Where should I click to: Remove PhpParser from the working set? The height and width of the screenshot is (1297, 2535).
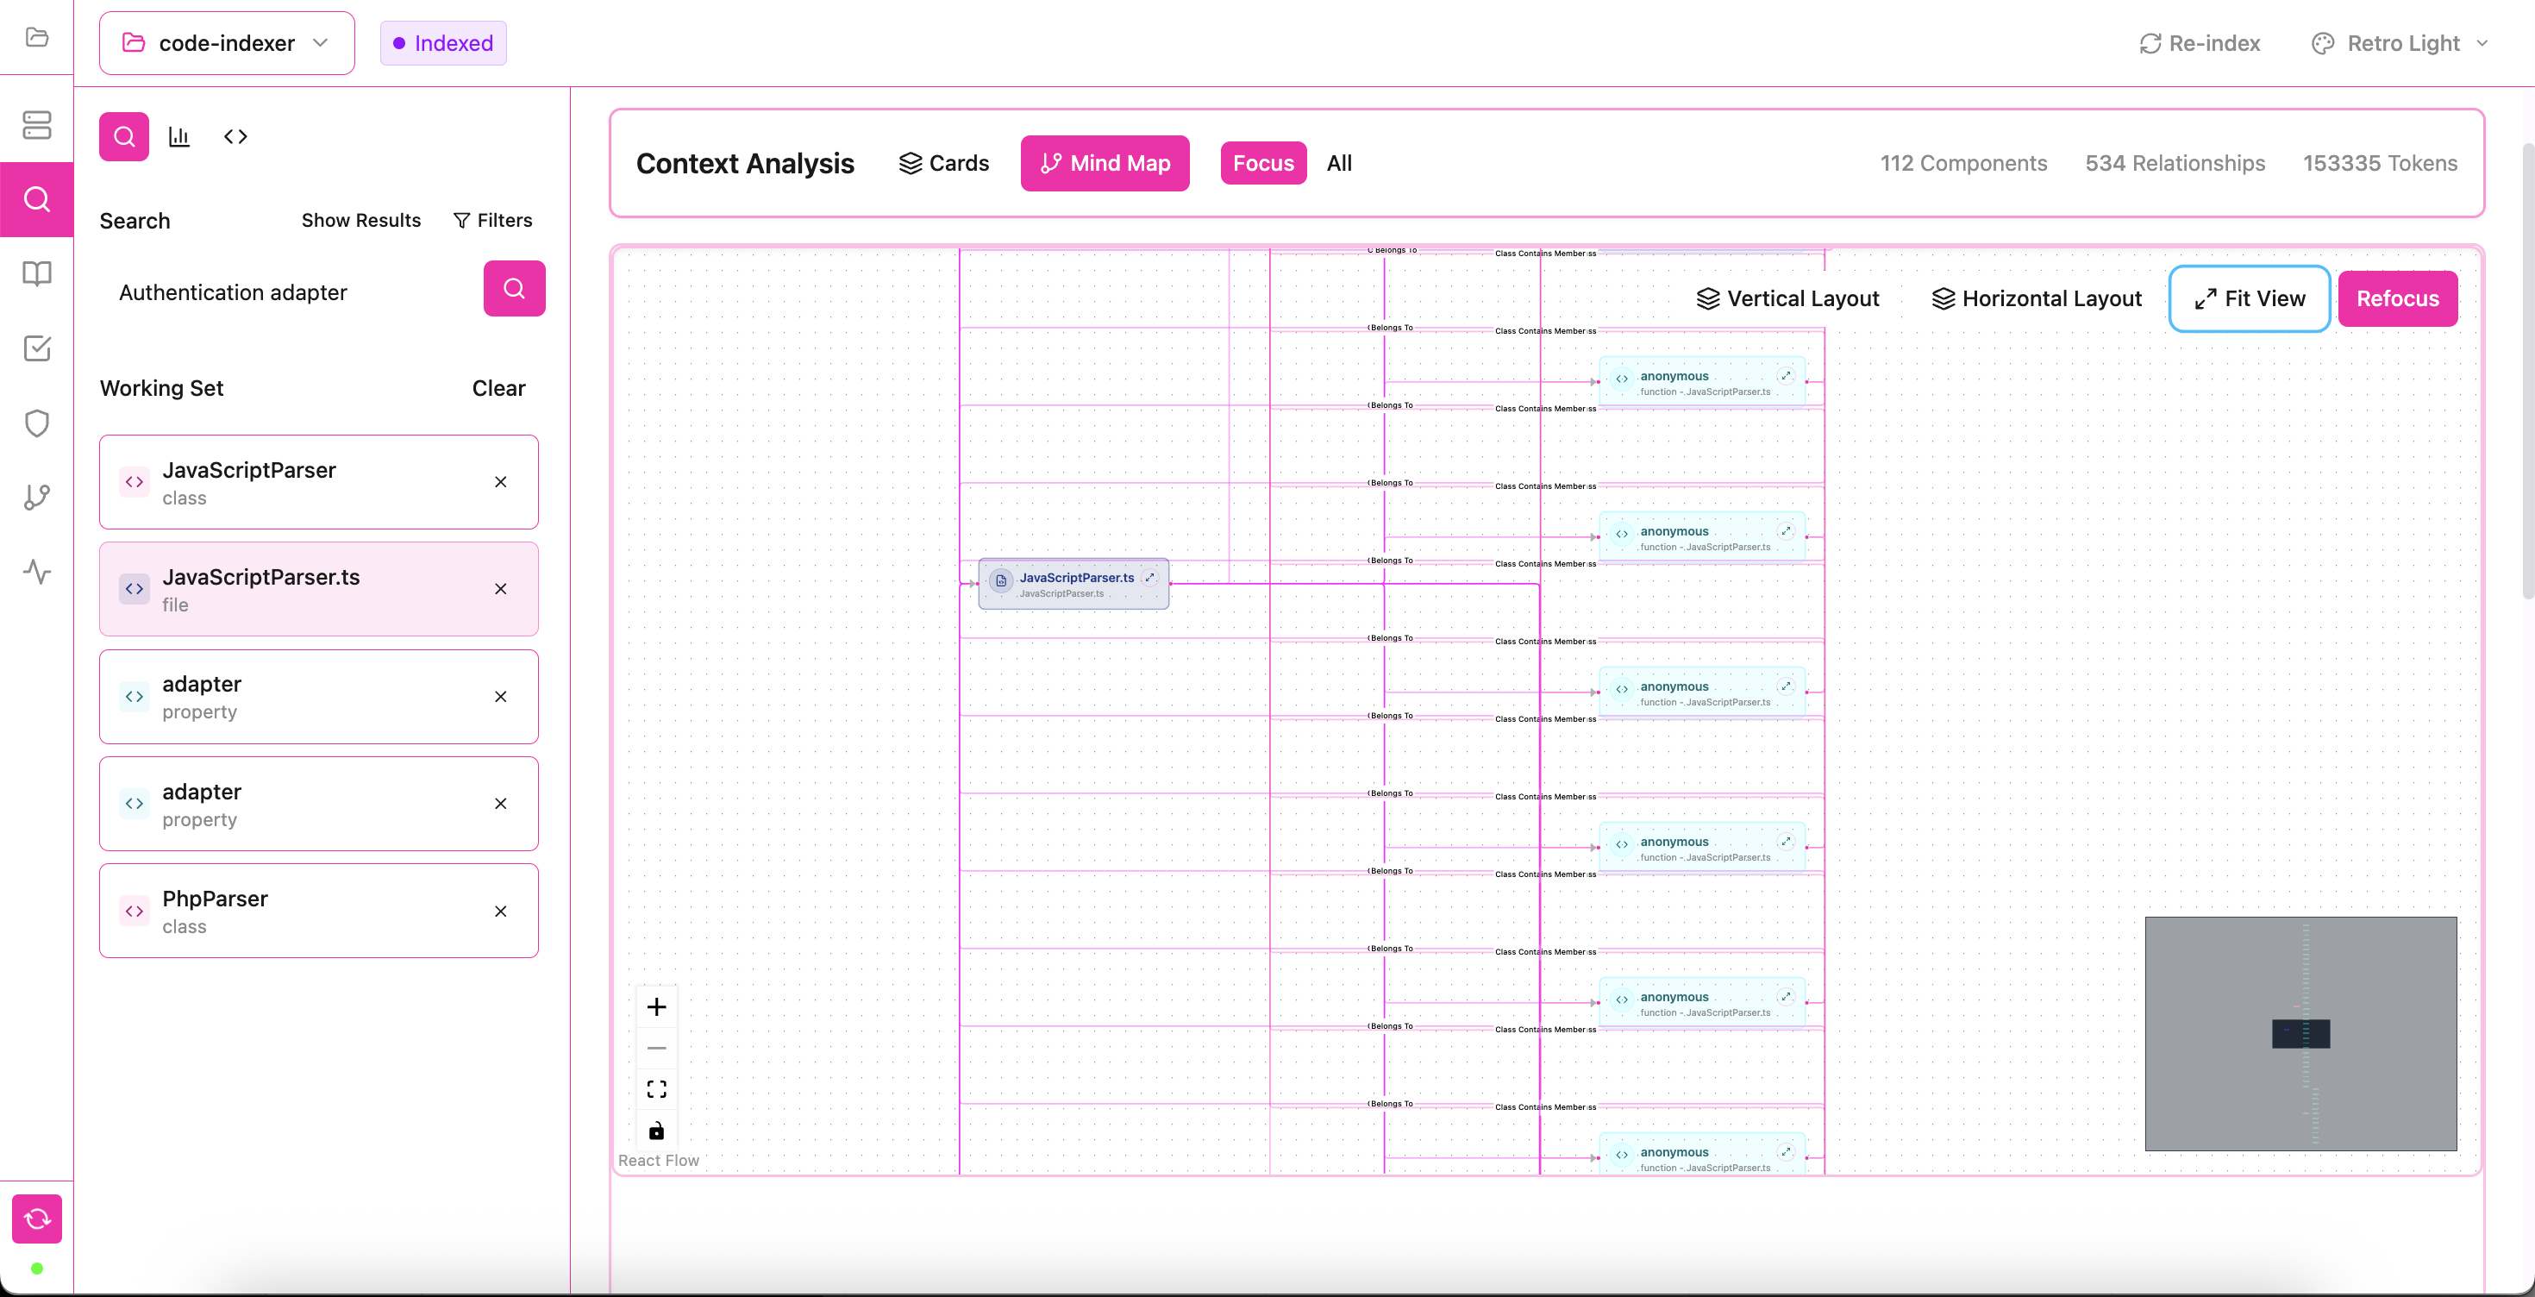(x=501, y=912)
